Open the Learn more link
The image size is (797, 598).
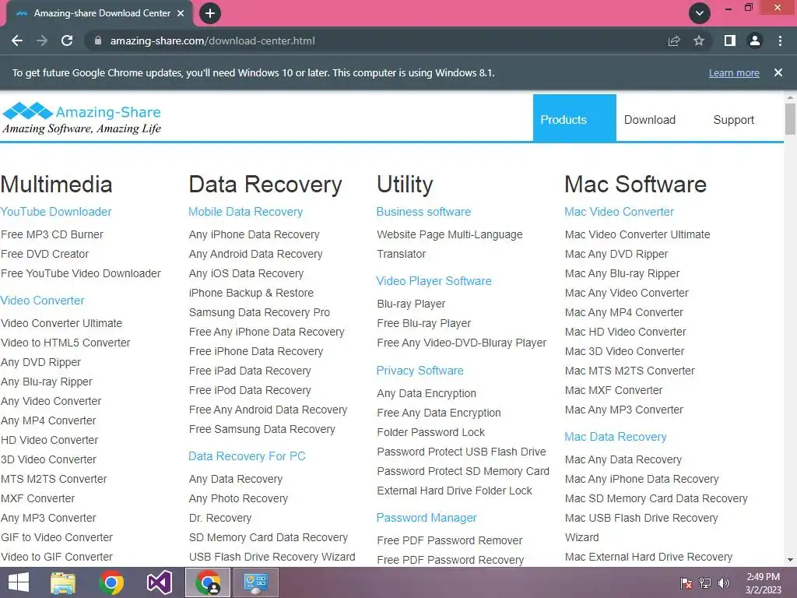click(734, 72)
